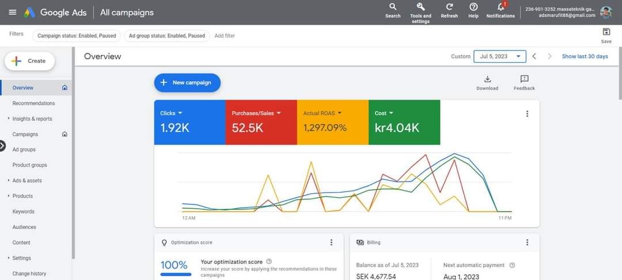The width and height of the screenshot is (622, 280).
Task: Open Audiences in the sidebar
Action: point(24,227)
